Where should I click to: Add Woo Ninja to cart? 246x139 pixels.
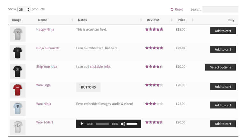point(223,105)
